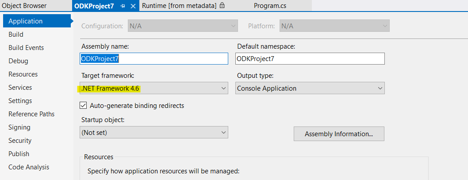Open the Code Analysis page
Viewport: 468px width, 180px height.
29,167
